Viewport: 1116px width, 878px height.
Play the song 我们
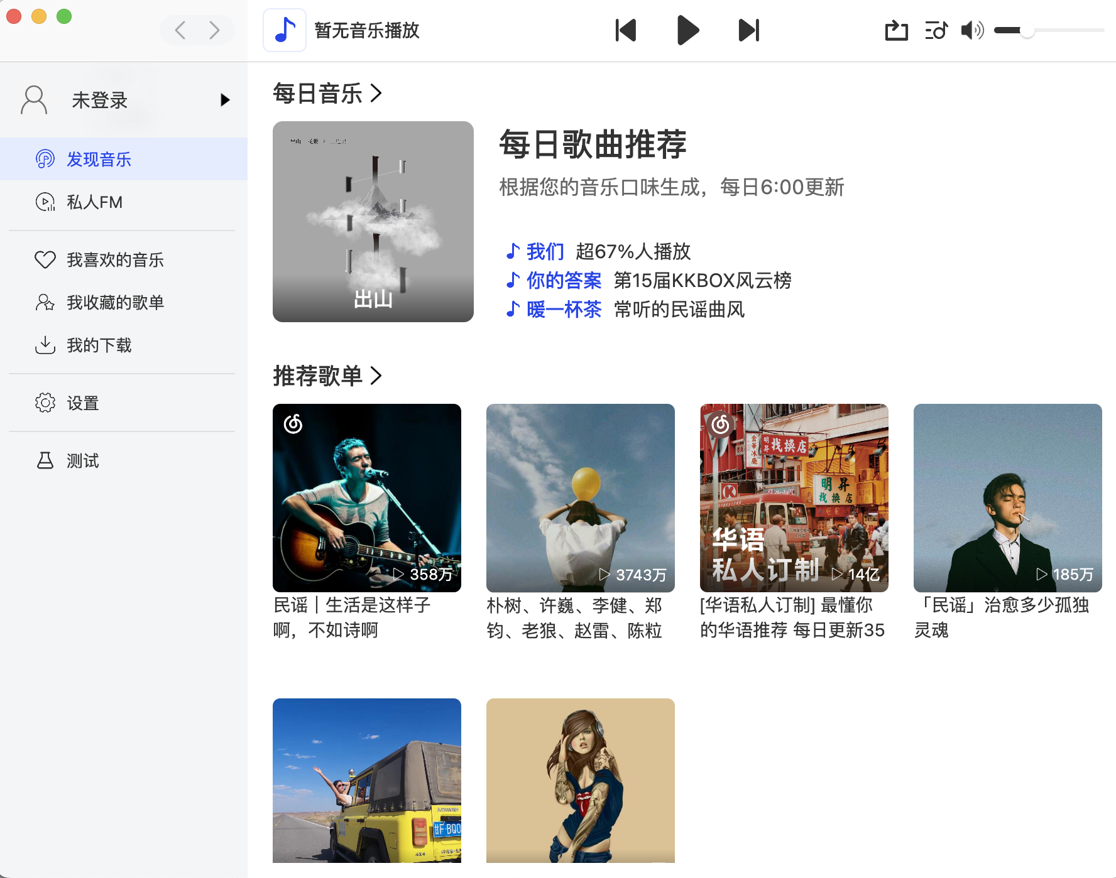[x=545, y=251]
